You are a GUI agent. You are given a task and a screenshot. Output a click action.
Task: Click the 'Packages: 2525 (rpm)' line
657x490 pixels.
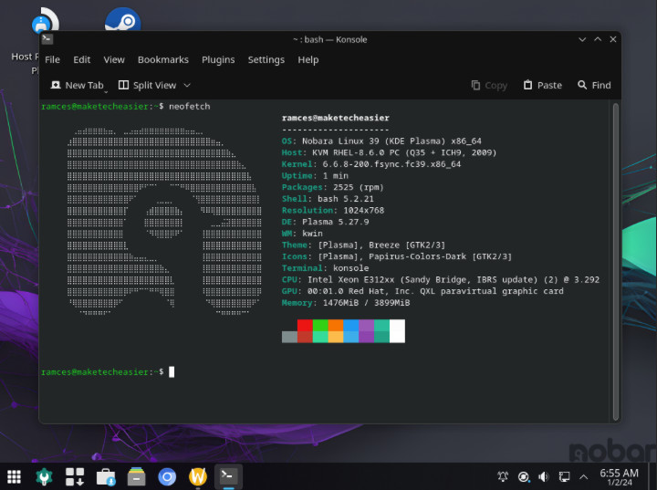(x=333, y=187)
